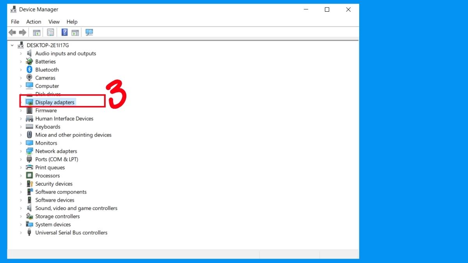The image size is (468, 263).
Task: Click the Scan for hardware changes icon
Action: tap(89, 32)
